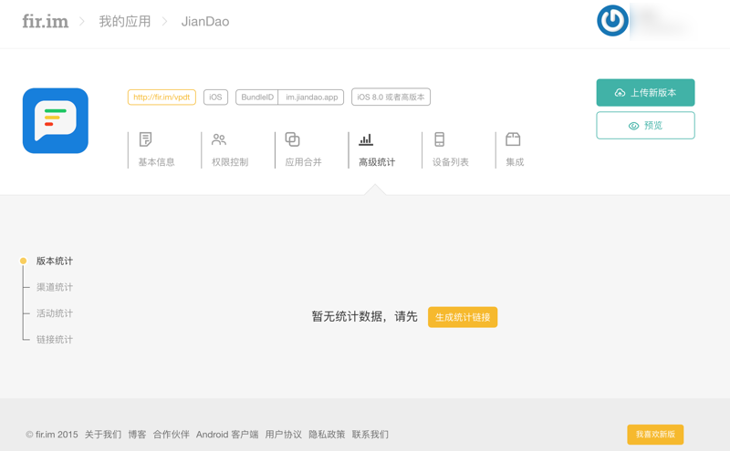The height and width of the screenshot is (451, 730).
Task: Click the © fir.im 2015 copyright text
Action: tap(52, 435)
